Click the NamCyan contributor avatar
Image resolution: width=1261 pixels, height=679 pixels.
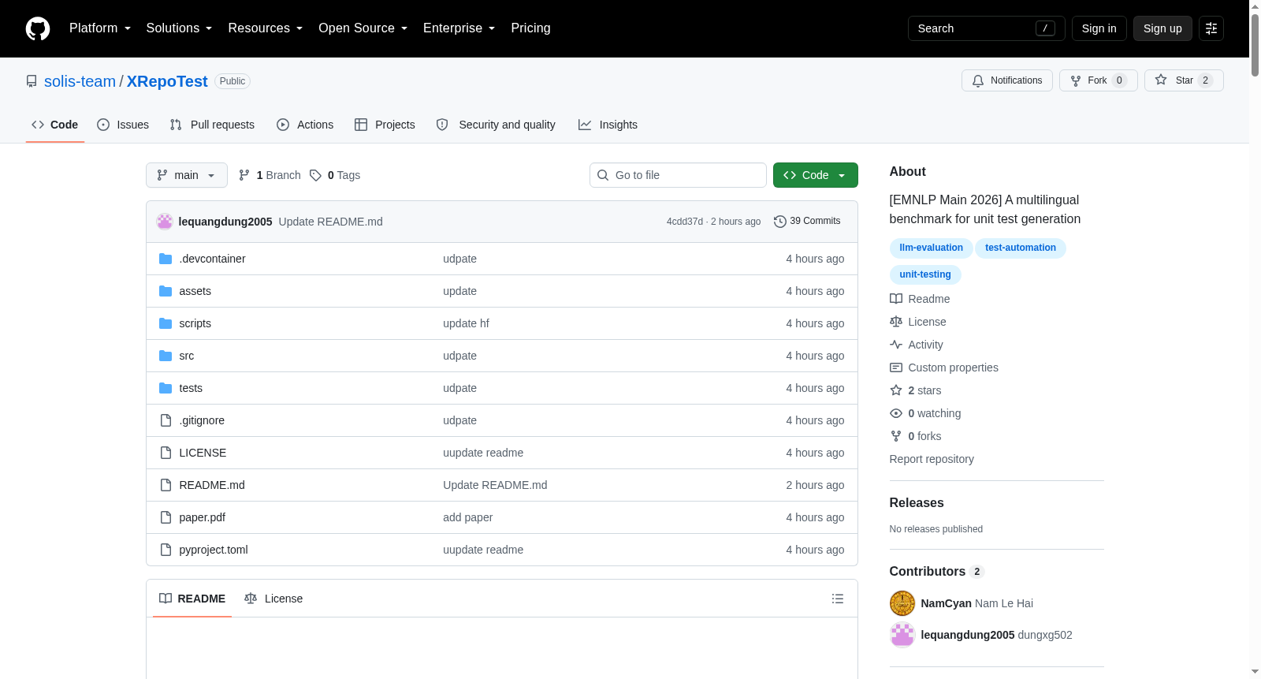coord(902,603)
